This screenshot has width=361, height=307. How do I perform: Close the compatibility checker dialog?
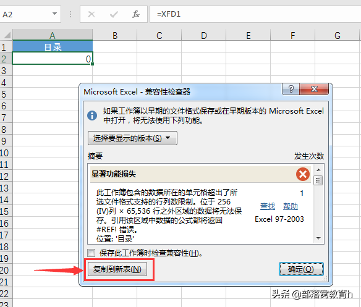pos(314,89)
